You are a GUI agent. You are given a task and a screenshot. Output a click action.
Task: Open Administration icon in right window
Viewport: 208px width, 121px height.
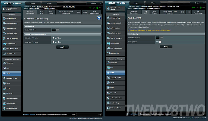click(108, 98)
